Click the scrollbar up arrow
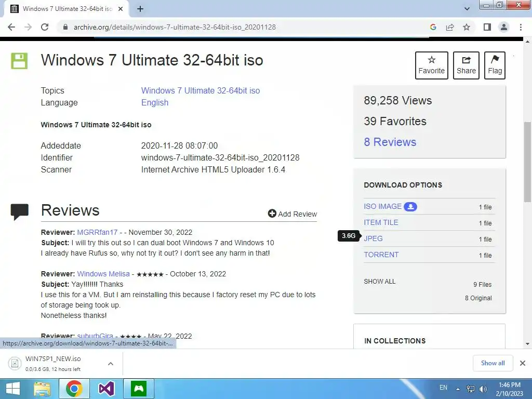The width and height of the screenshot is (532, 399). point(527,42)
